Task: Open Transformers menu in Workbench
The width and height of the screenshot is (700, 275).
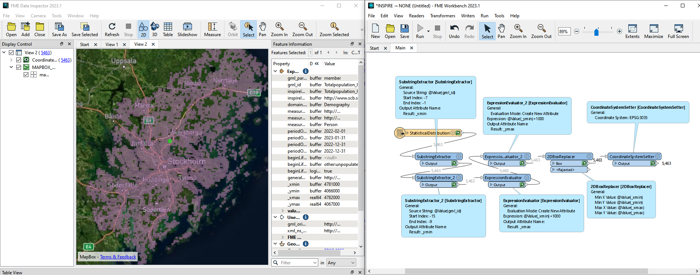Action: [x=442, y=16]
